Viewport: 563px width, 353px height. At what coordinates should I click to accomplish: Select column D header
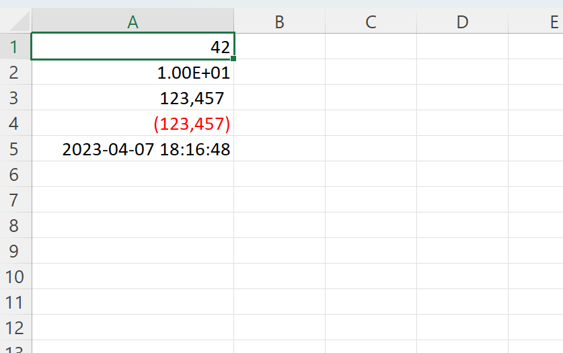coord(462,22)
